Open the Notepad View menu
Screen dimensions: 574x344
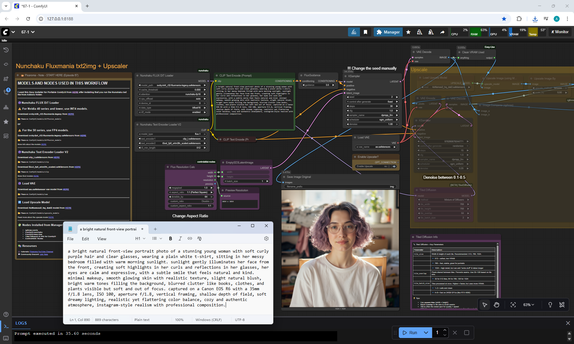102,239
